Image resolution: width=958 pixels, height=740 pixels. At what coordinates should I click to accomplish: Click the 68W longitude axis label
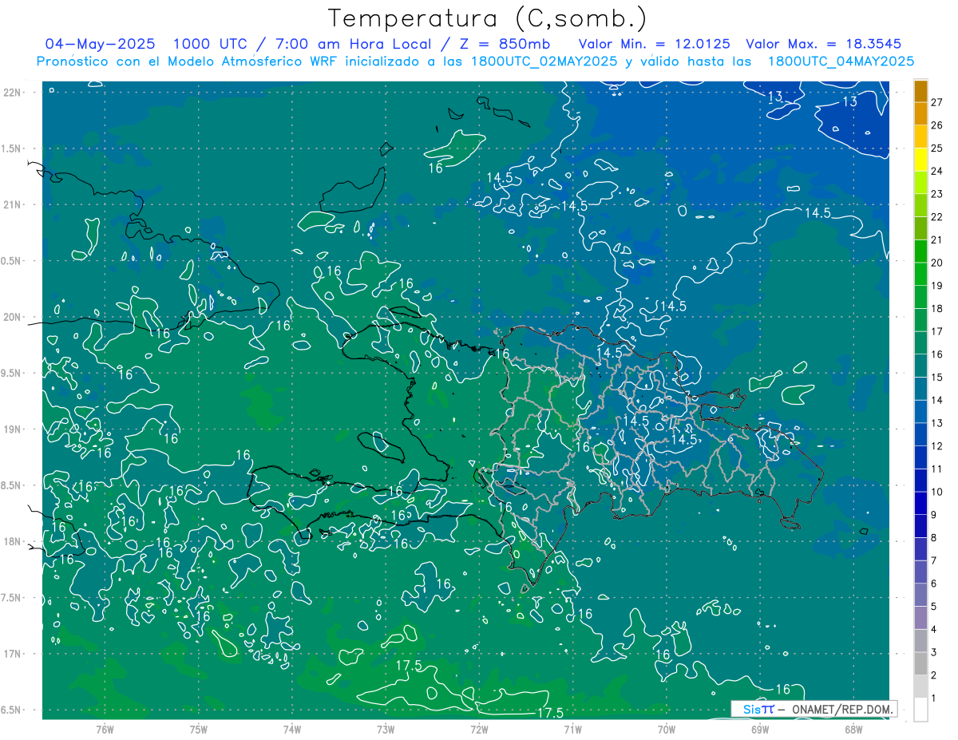(853, 729)
